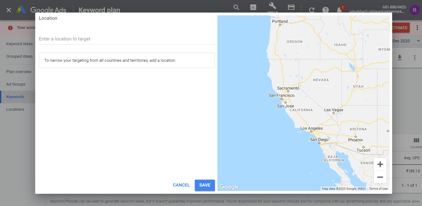Click the OREGON state label on the map
422x206 pixels.
295,42
